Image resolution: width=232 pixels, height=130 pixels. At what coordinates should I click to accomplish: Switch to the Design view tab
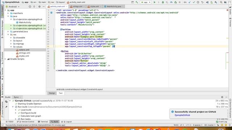coord(52,93)
